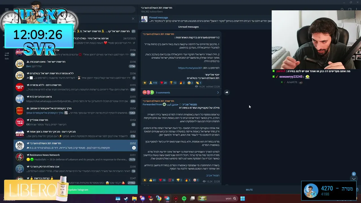Click the Telegram taskbar icon
The image size is (361, 203).
(167, 198)
